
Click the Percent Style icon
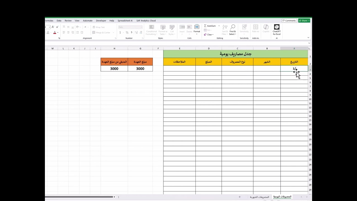[127, 32]
